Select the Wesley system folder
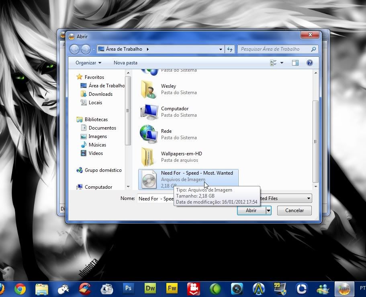This screenshot has width=366, height=297. click(x=169, y=89)
